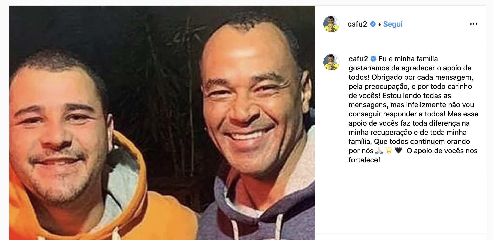493x240 pixels.
Task: Click the caption word "fortalece!"
Action: click(x=364, y=160)
